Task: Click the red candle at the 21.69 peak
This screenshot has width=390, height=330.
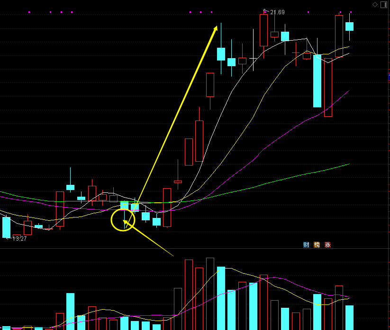Action: (x=264, y=30)
